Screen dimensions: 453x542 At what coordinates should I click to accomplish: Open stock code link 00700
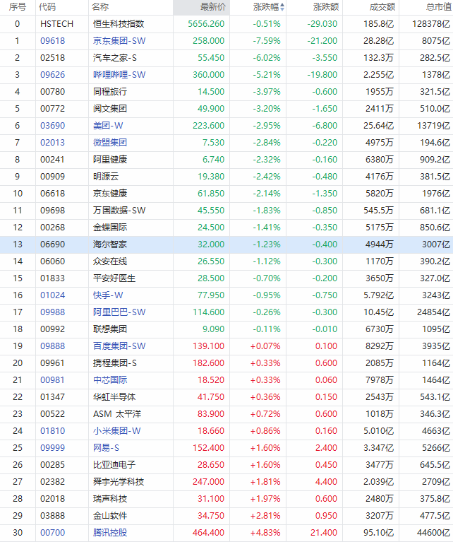(x=52, y=532)
